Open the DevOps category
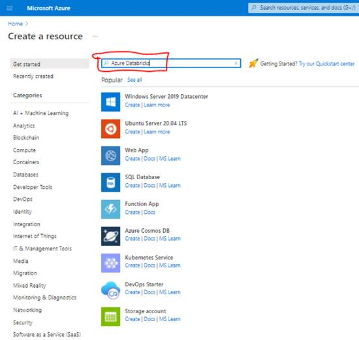 (23, 199)
